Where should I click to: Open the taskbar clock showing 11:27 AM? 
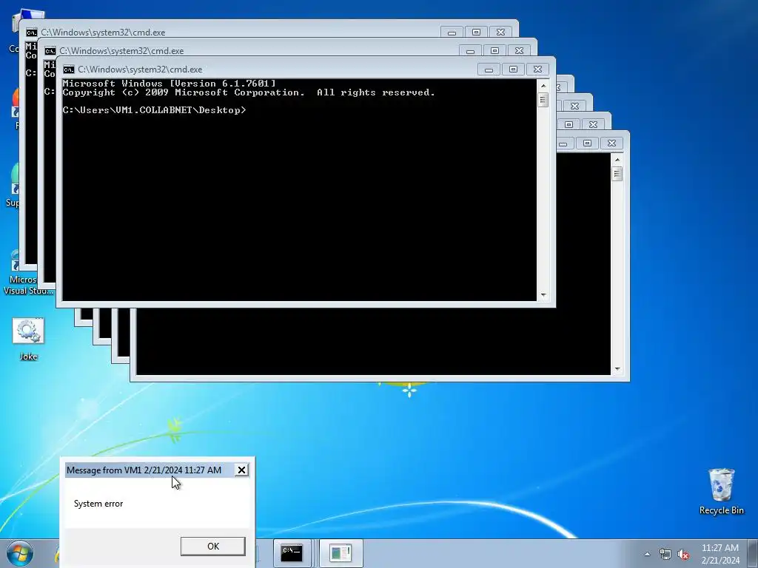pyautogui.click(x=720, y=554)
